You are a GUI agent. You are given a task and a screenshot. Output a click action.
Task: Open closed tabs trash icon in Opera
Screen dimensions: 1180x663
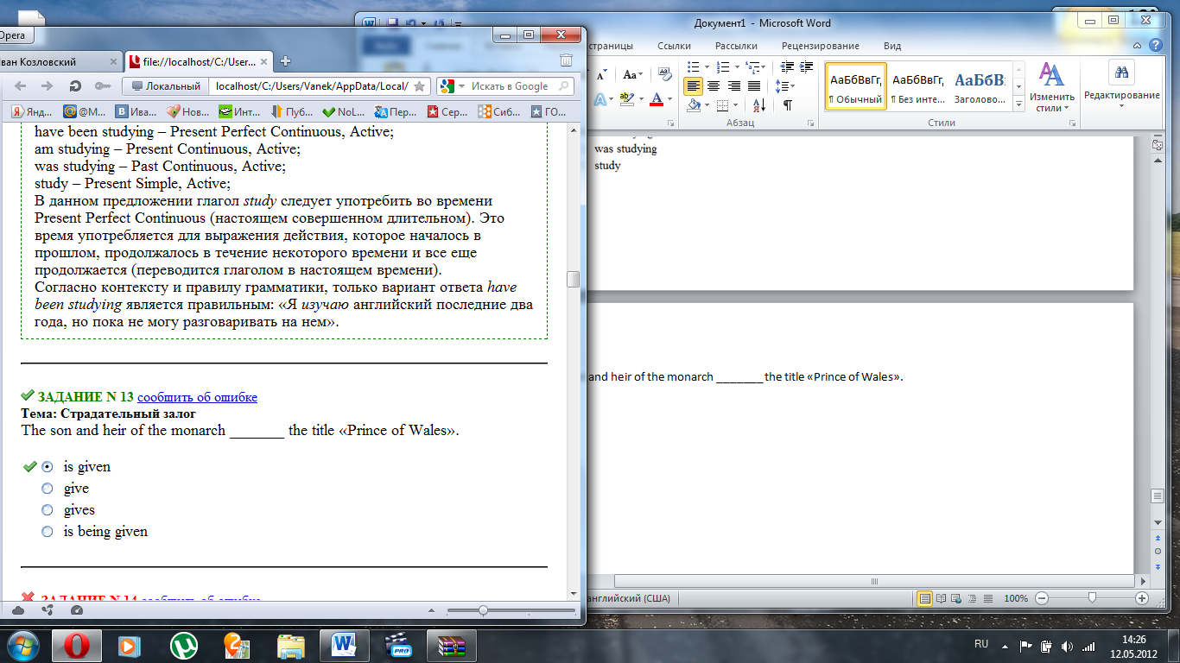pyautogui.click(x=566, y=60)
